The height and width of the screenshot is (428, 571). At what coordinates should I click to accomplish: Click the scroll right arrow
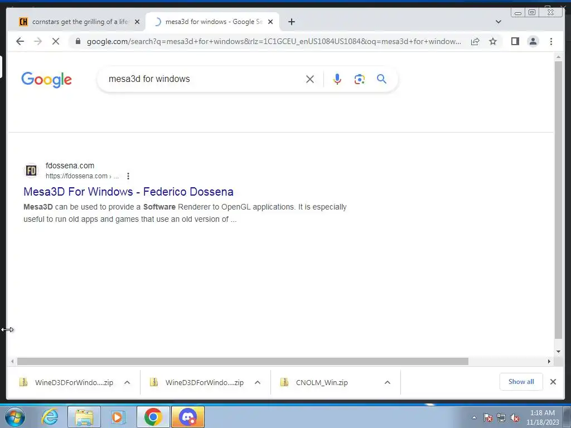pos(549,361)
